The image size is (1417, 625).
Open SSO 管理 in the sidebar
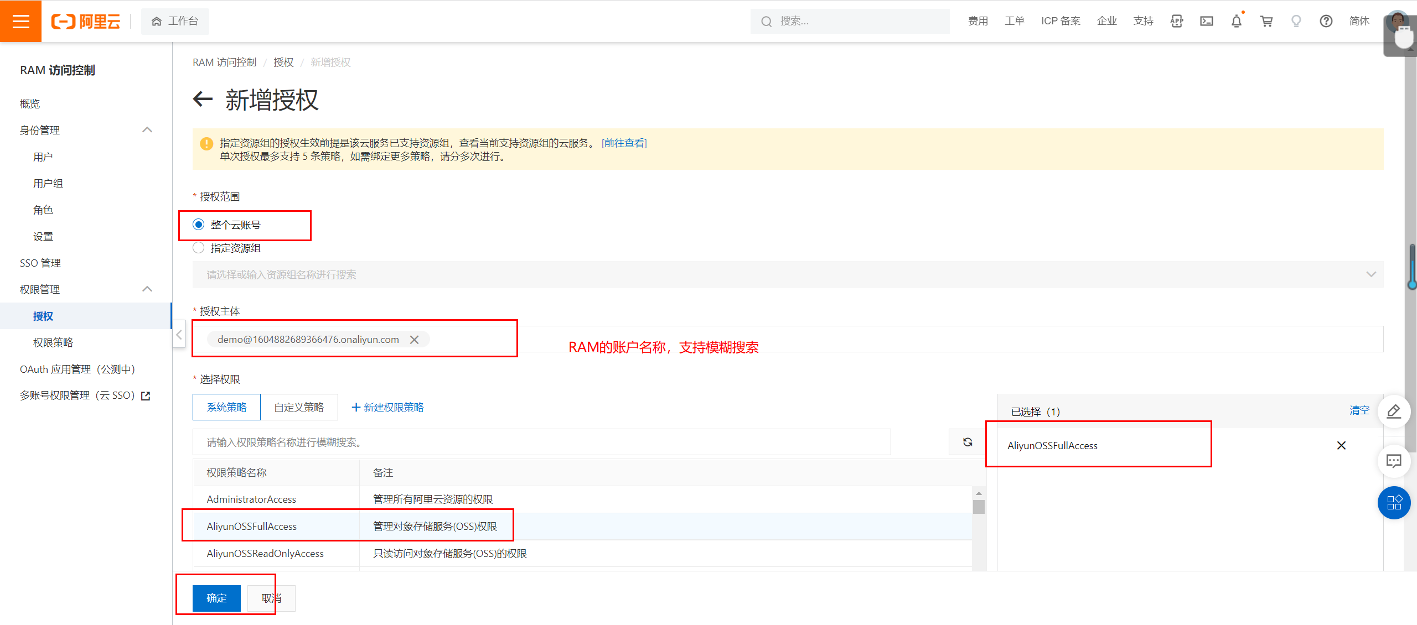coord(40,263)
